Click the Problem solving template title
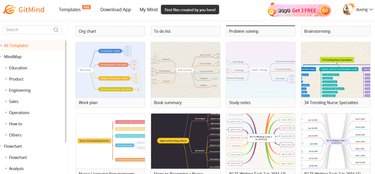 244,31
